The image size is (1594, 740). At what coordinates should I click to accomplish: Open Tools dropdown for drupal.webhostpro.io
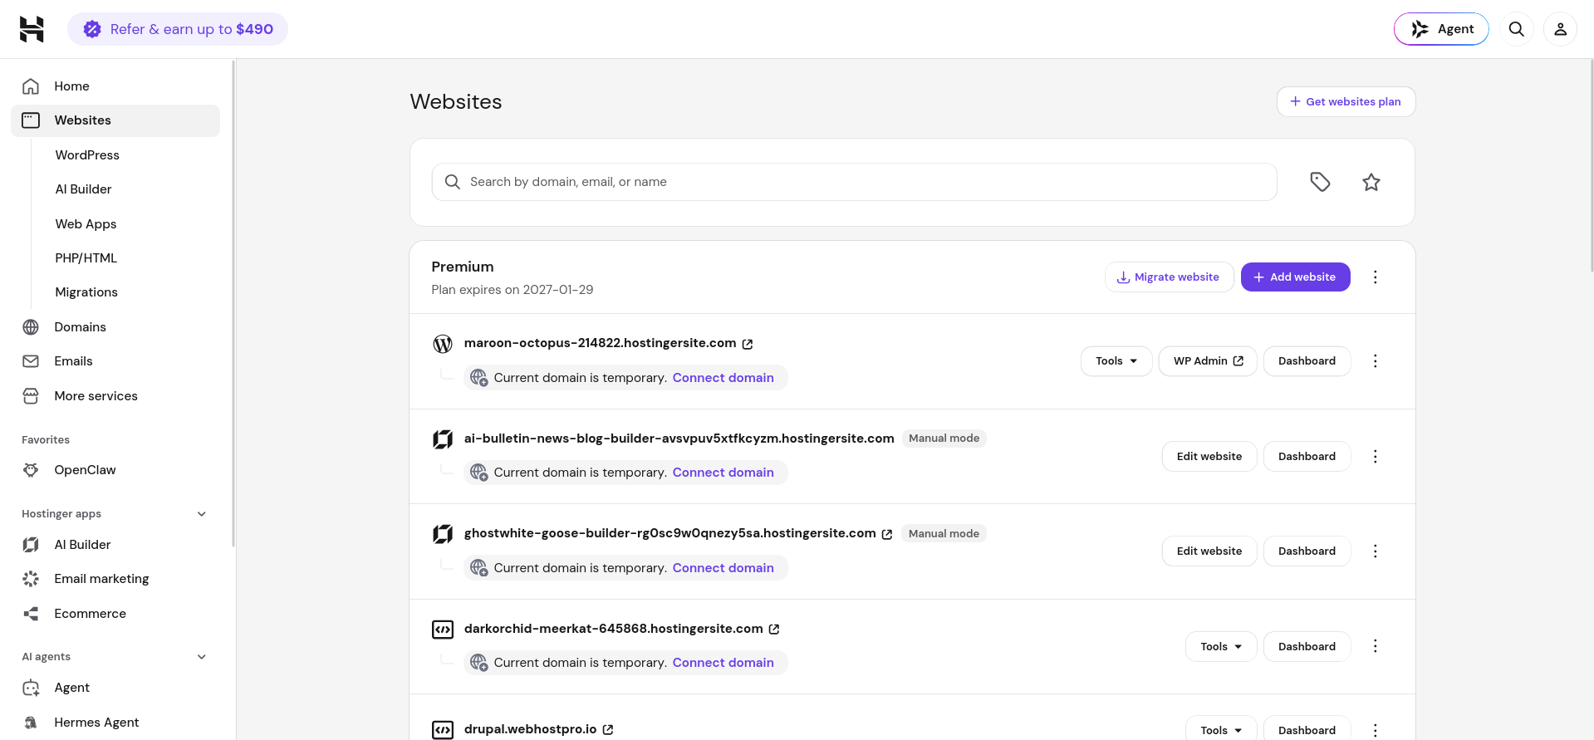click(1221, 730)
